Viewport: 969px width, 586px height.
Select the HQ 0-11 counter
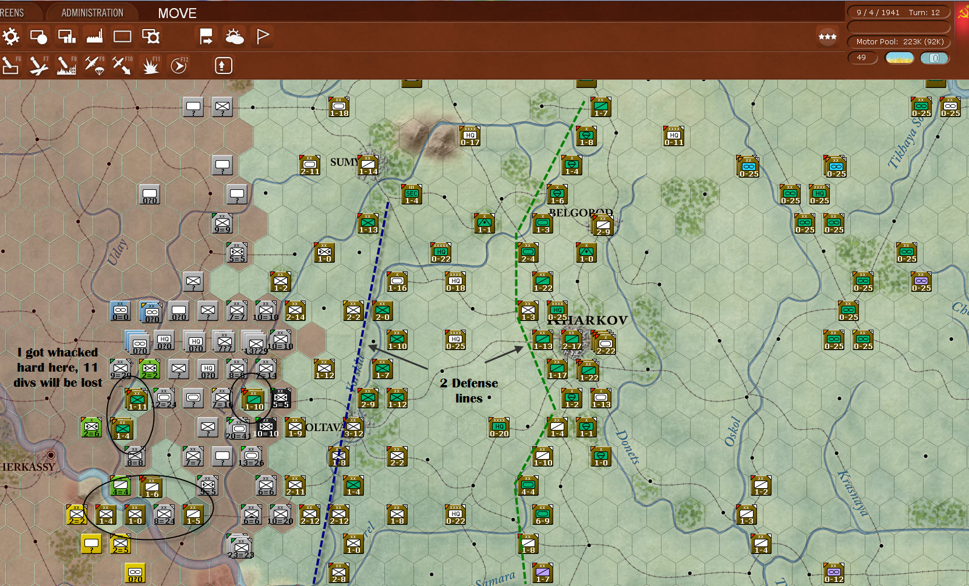pos(674,136)
